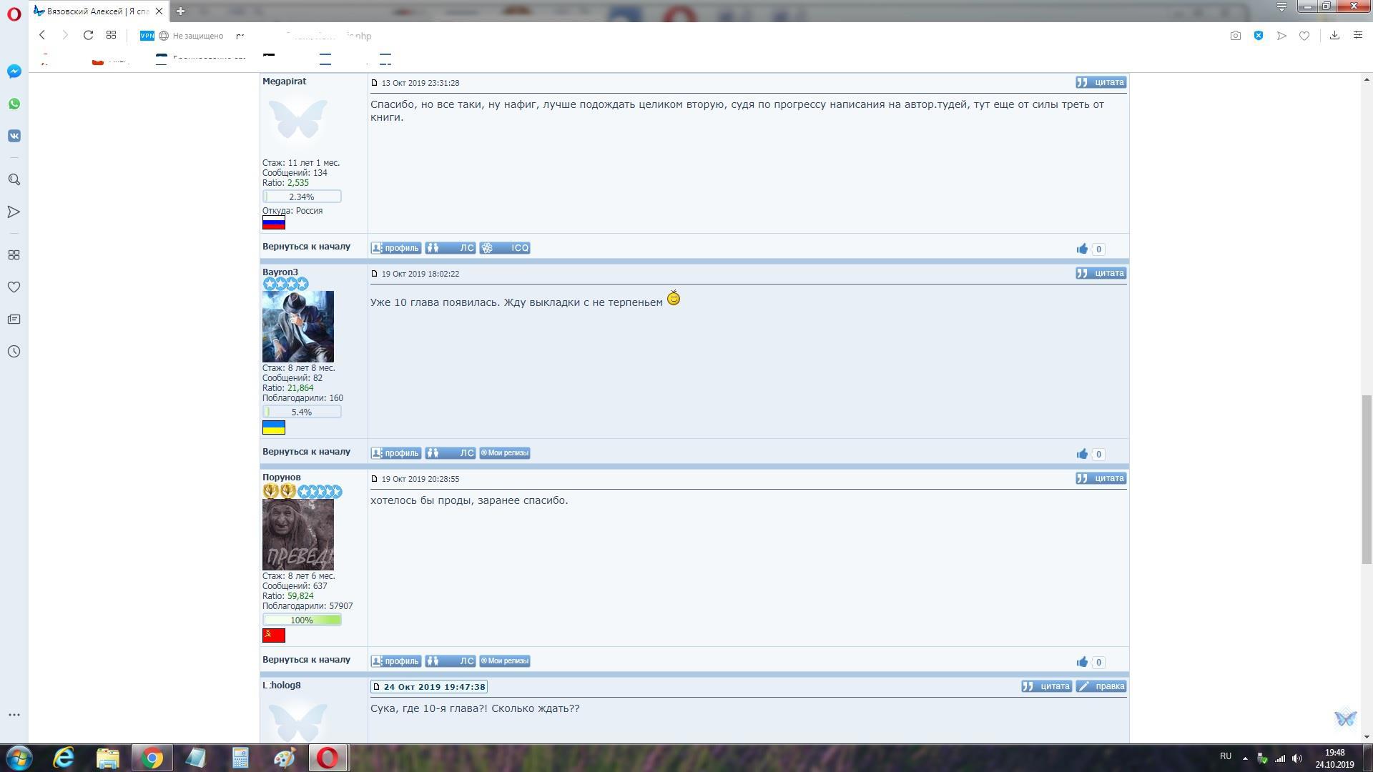
Task: Open a new browser tab
Action: pyautogui.click(x=180, y=11)
